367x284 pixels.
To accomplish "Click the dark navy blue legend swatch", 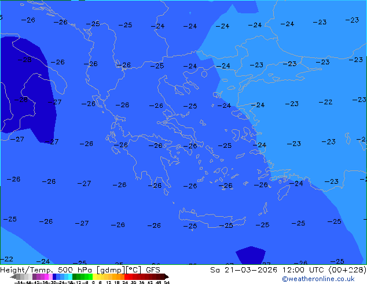I will coord(54,276).
